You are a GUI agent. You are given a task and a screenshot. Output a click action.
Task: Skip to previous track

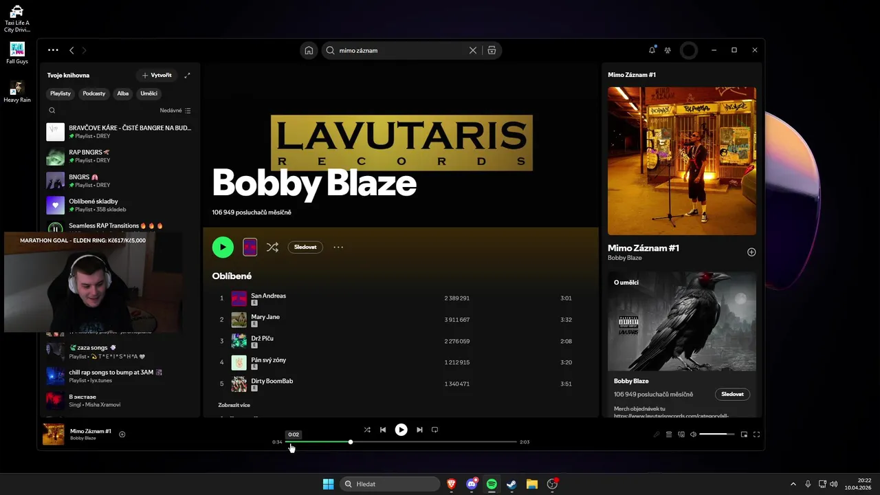tap(383, 430)
